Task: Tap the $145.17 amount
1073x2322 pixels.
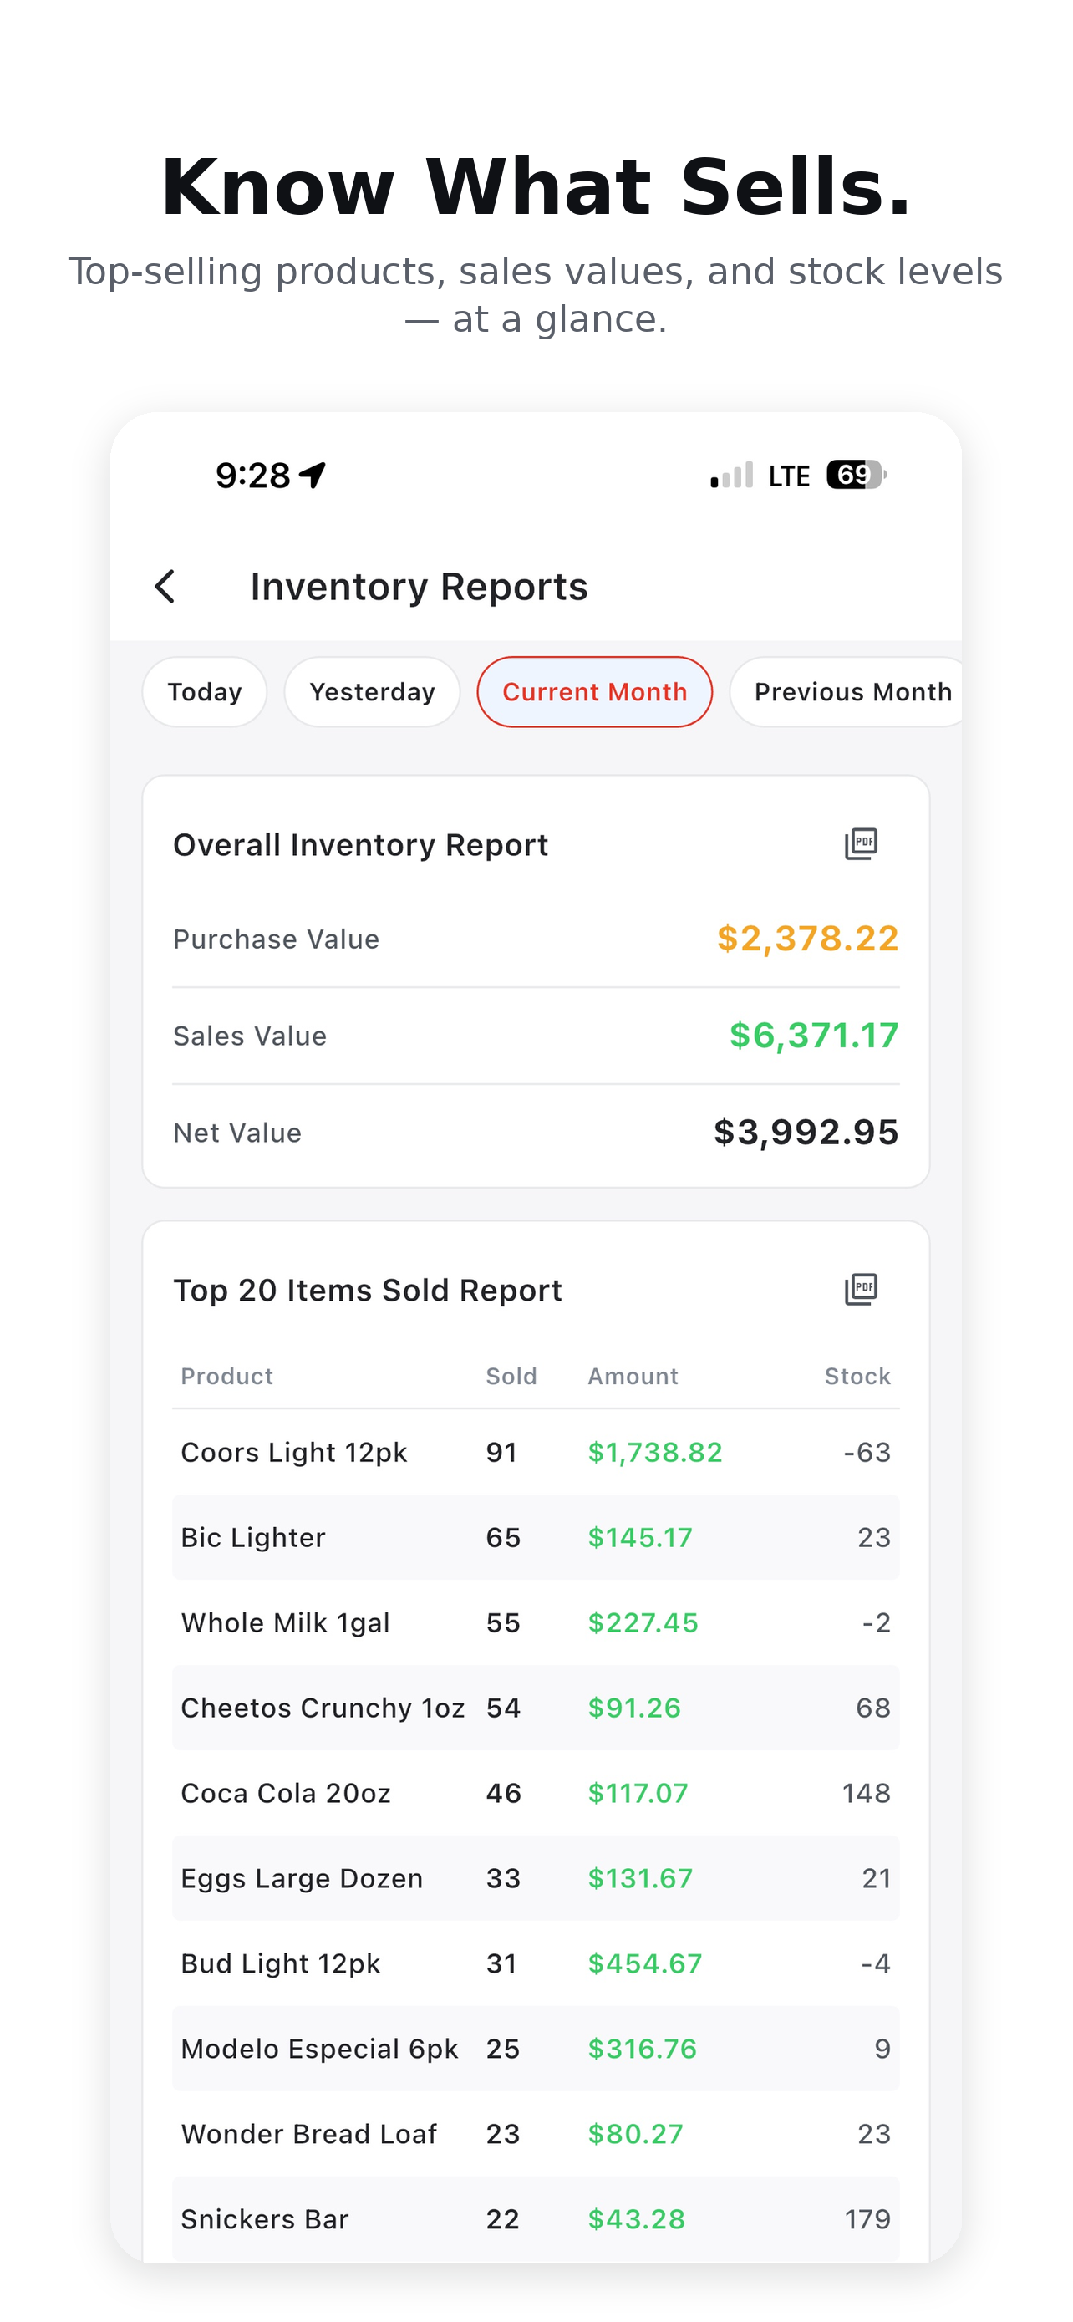Action: click(x=641, y=1537)
